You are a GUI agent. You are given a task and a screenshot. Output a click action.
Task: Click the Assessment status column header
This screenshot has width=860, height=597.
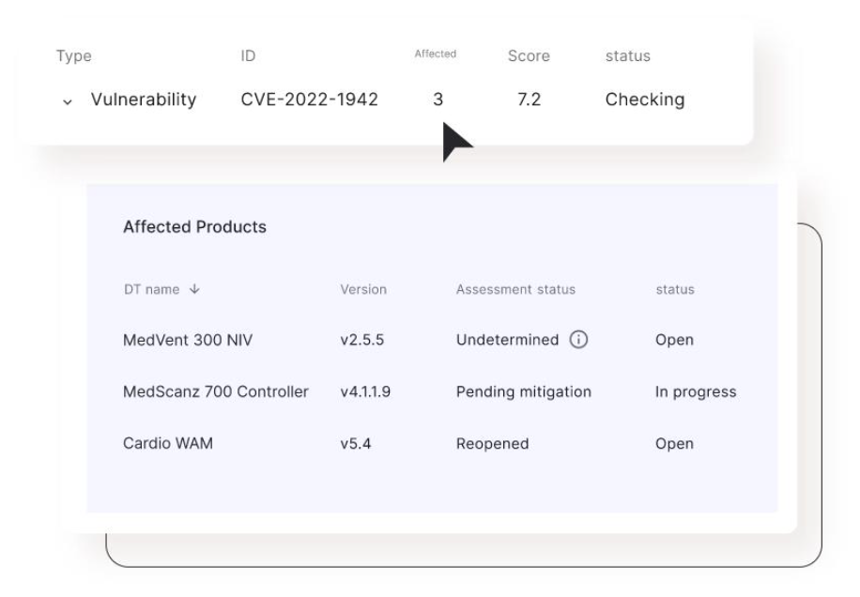tap(515, 289)
